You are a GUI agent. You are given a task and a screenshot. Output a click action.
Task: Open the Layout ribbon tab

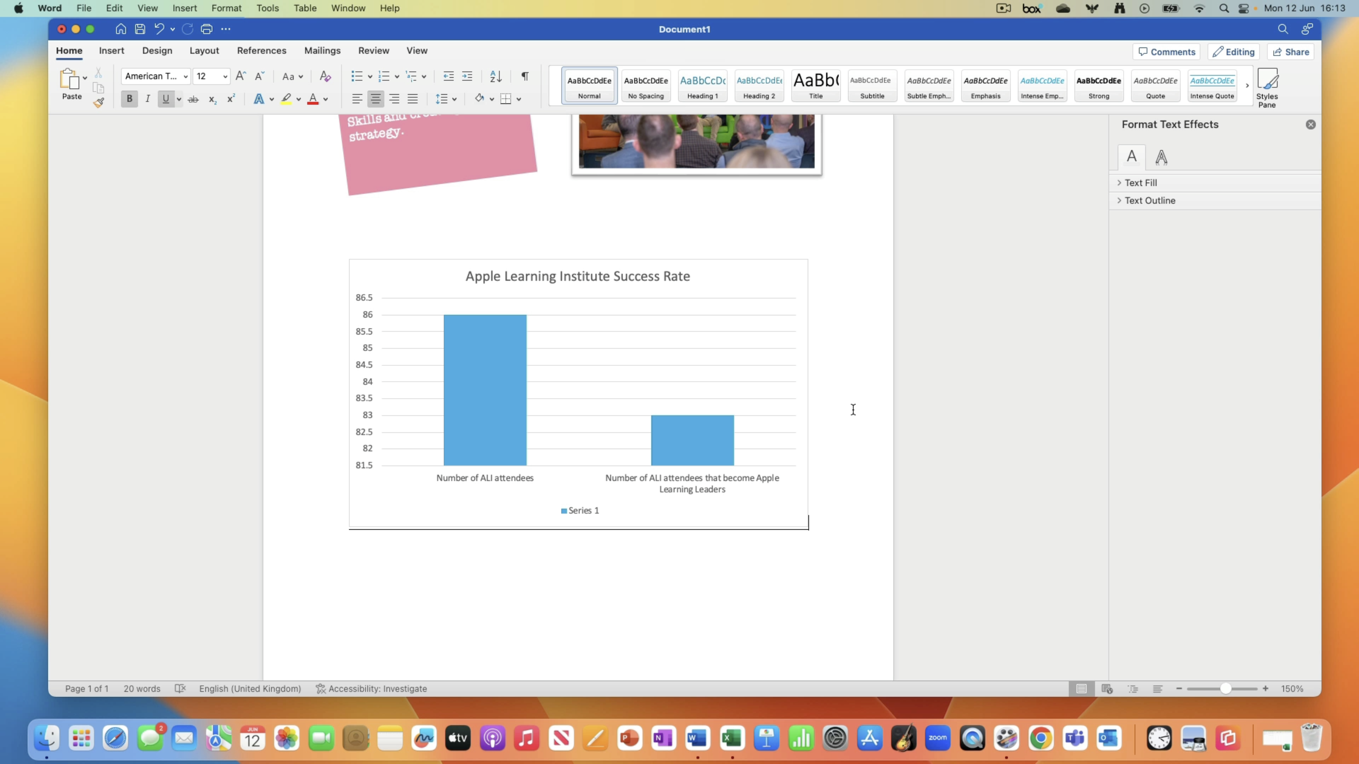pos(204,51)
